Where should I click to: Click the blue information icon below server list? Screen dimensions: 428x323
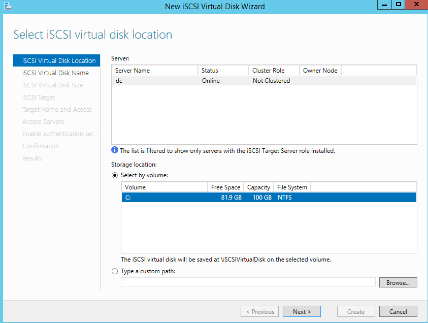click(115, 150)
